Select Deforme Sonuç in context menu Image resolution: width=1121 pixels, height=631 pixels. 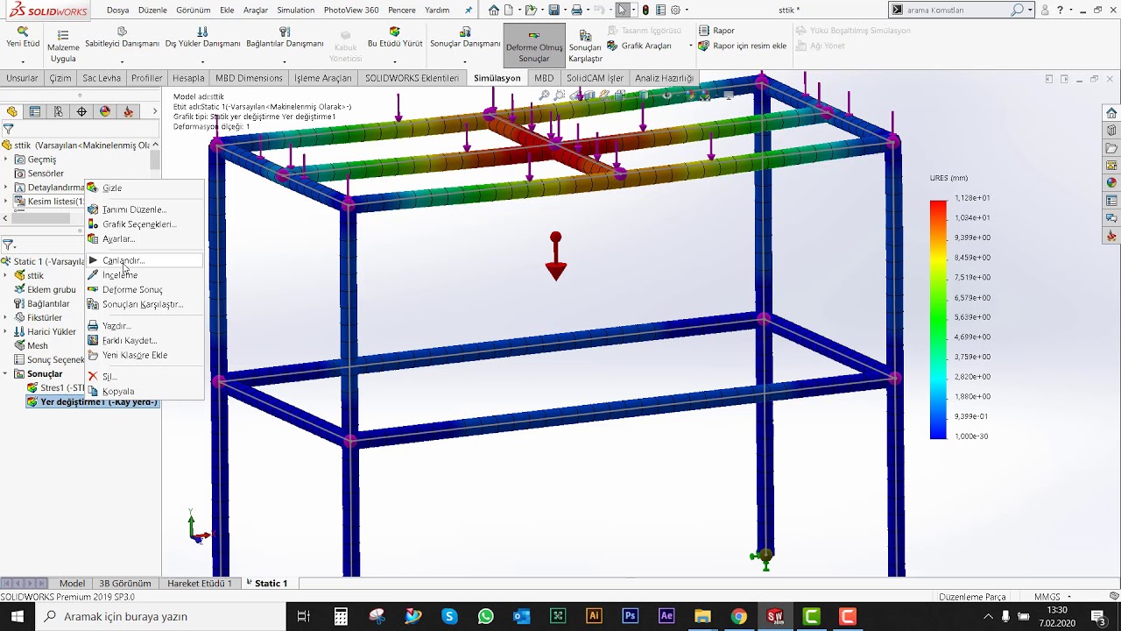click(145, 289)
